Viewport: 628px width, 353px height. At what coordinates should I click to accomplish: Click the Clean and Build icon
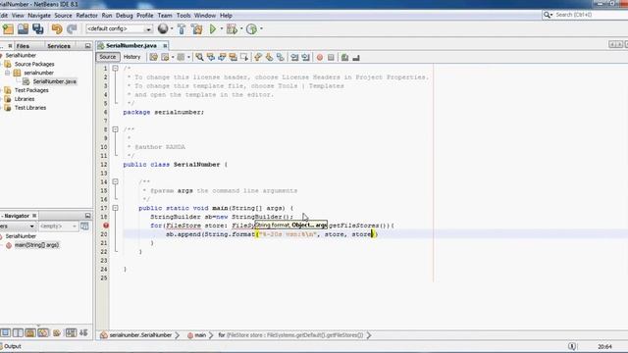coord(196,28)
